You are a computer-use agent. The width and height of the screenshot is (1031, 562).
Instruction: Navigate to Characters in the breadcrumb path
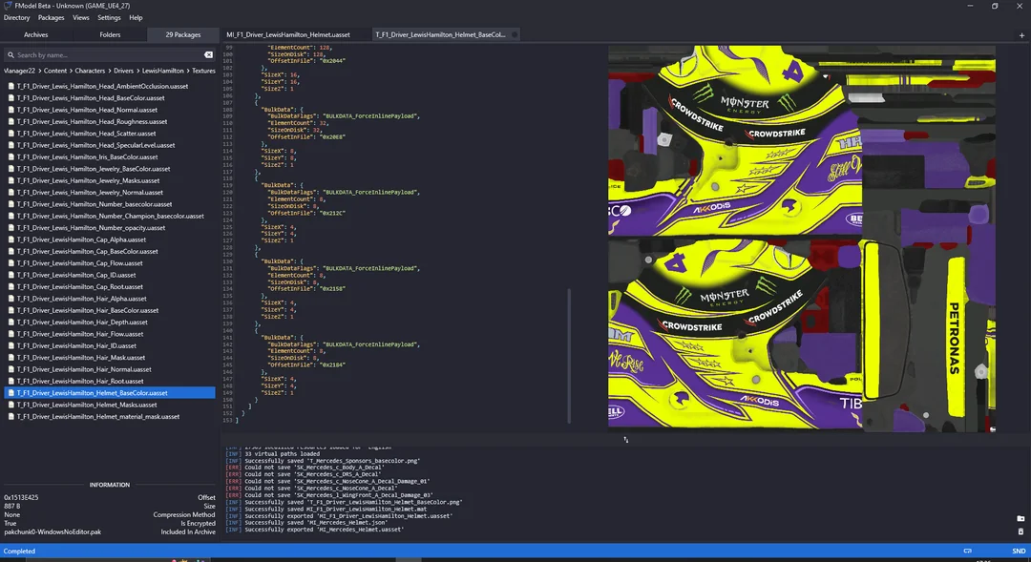coord(90,71)
